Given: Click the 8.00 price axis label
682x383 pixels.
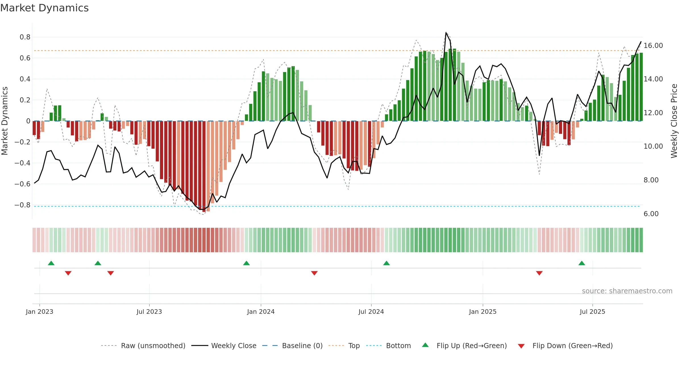Looking at the screenshot, I should click(x=651, y=180).
